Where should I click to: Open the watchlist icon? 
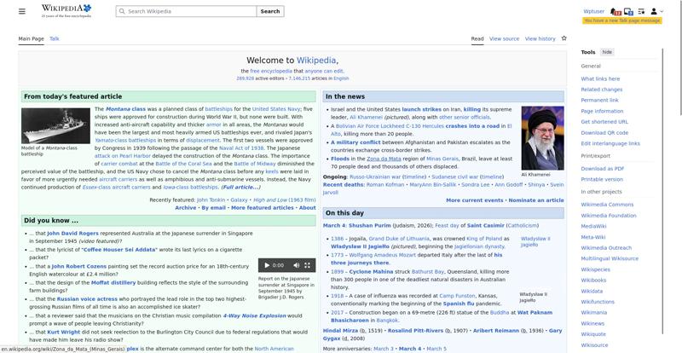[x=640, y=11]
